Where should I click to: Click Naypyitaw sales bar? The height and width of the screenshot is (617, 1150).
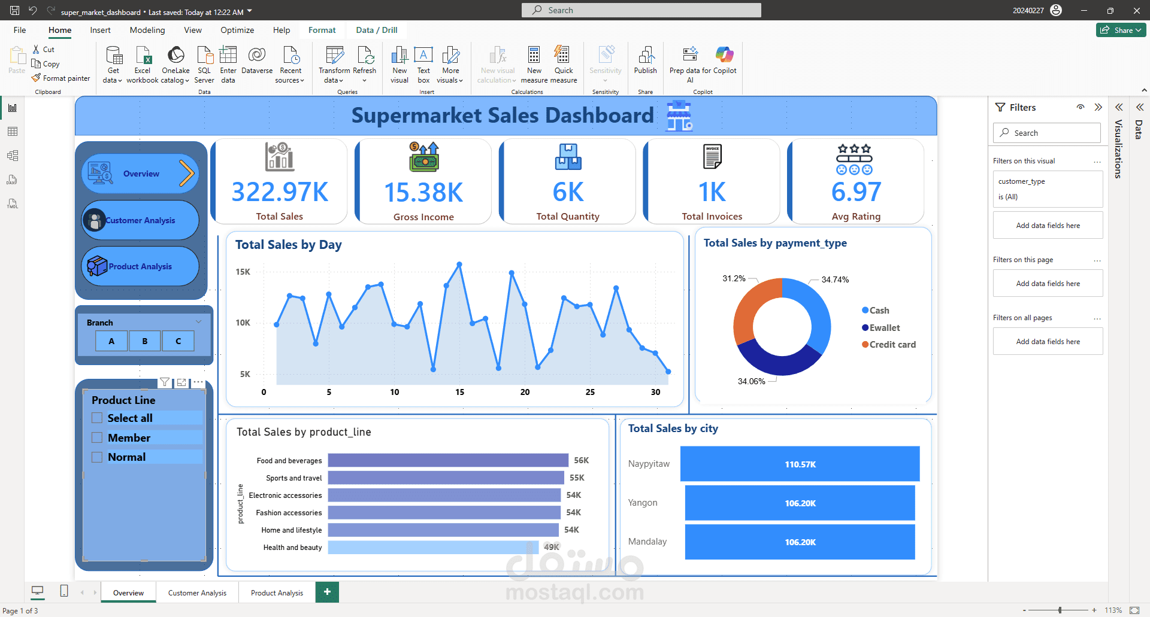click(x=800, y=464)
